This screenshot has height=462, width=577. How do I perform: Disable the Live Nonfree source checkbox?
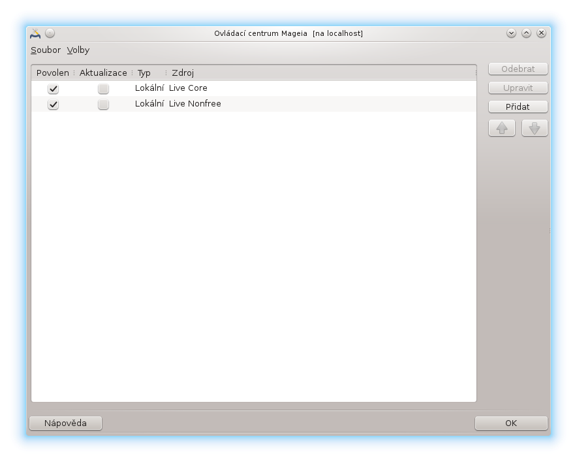coord(53,105)
